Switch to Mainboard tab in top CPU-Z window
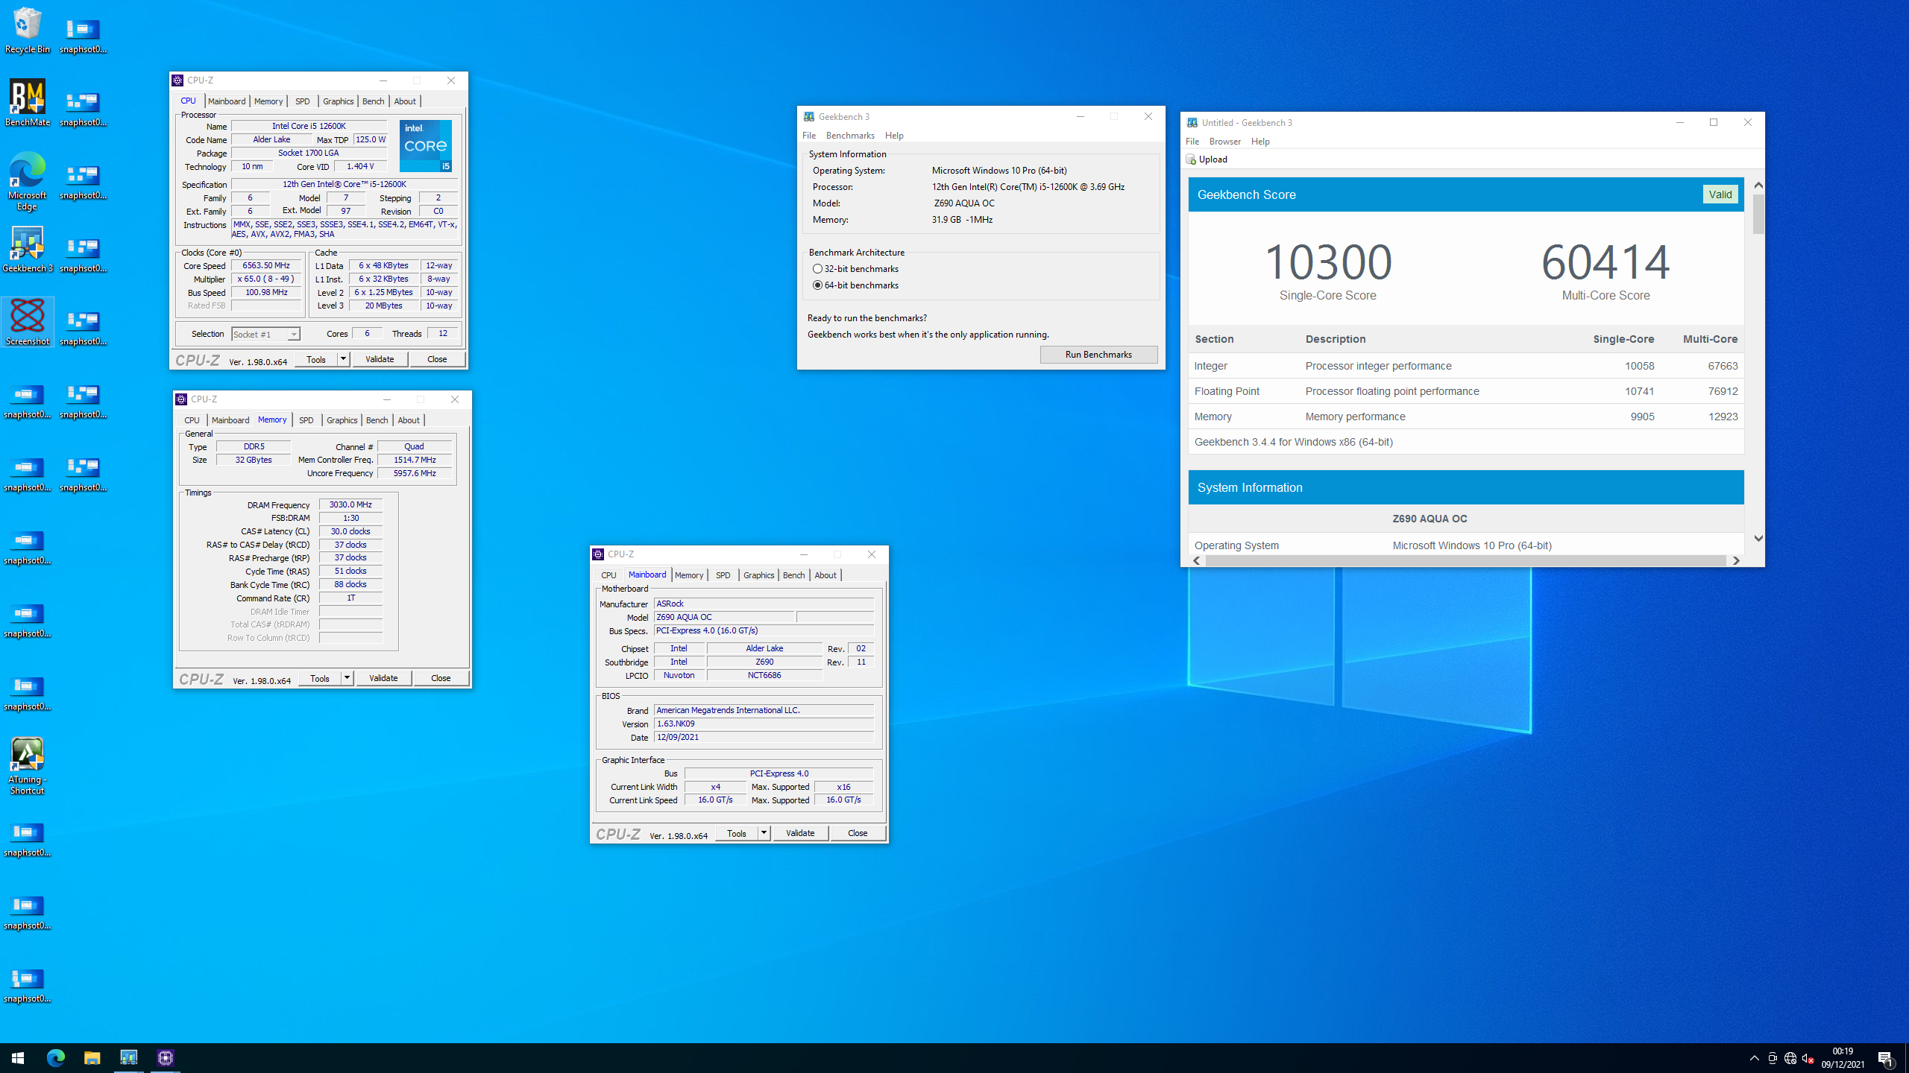The height and width of the screenshot is (1073, 1909). 227,101
